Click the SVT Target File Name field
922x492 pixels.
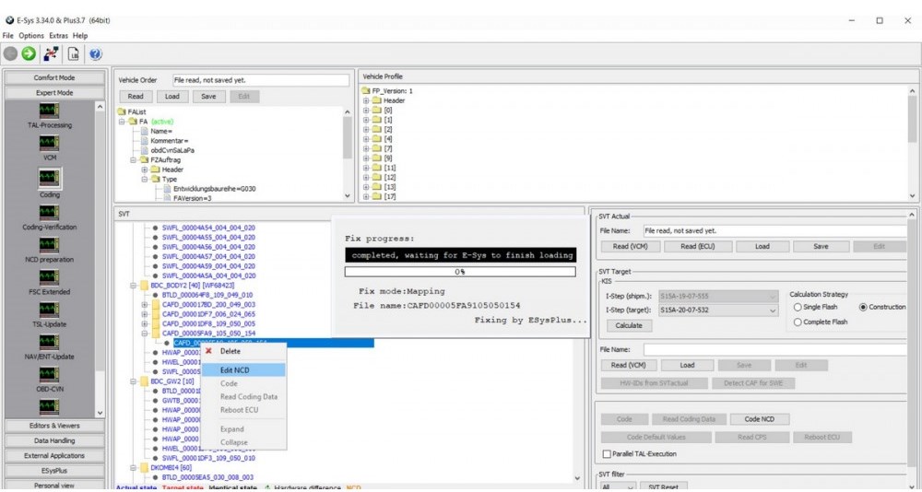point(774,350)
